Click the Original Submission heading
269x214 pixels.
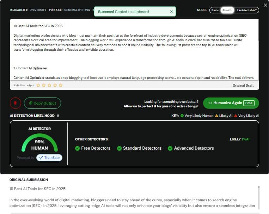click(29, 180)
